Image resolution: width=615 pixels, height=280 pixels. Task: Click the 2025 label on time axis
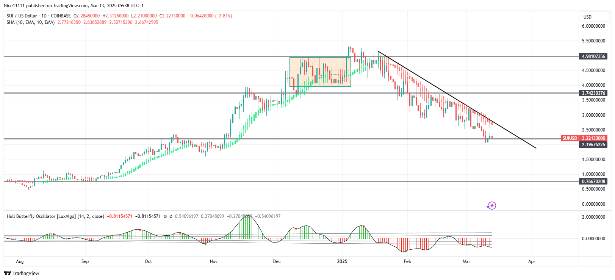tap(342, 261)
